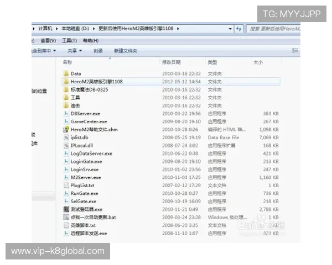This screenshot has height=265, width=332.
Task: Expand arrow after 更新后使用HeroM2英雄版引擎1108 in path
Action: [x=178, y=29]
